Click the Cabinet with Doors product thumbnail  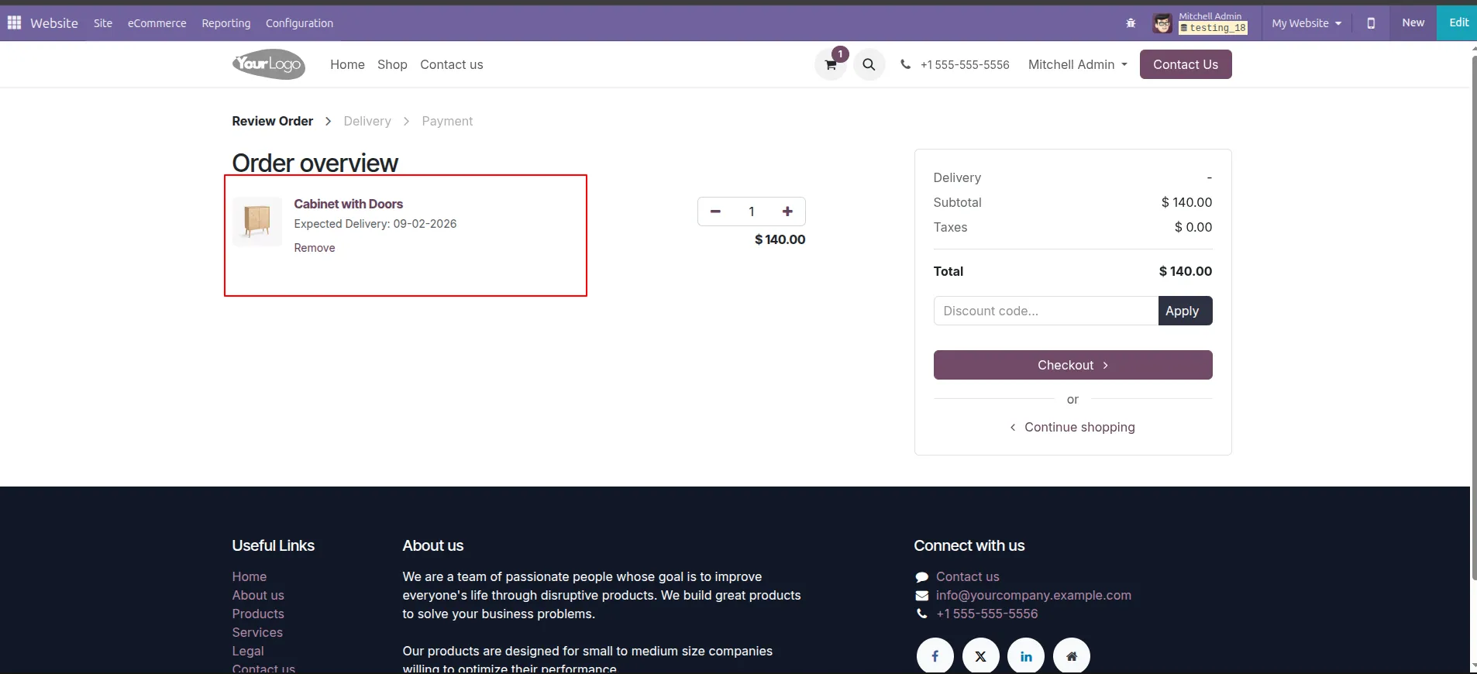click(257, 222)
